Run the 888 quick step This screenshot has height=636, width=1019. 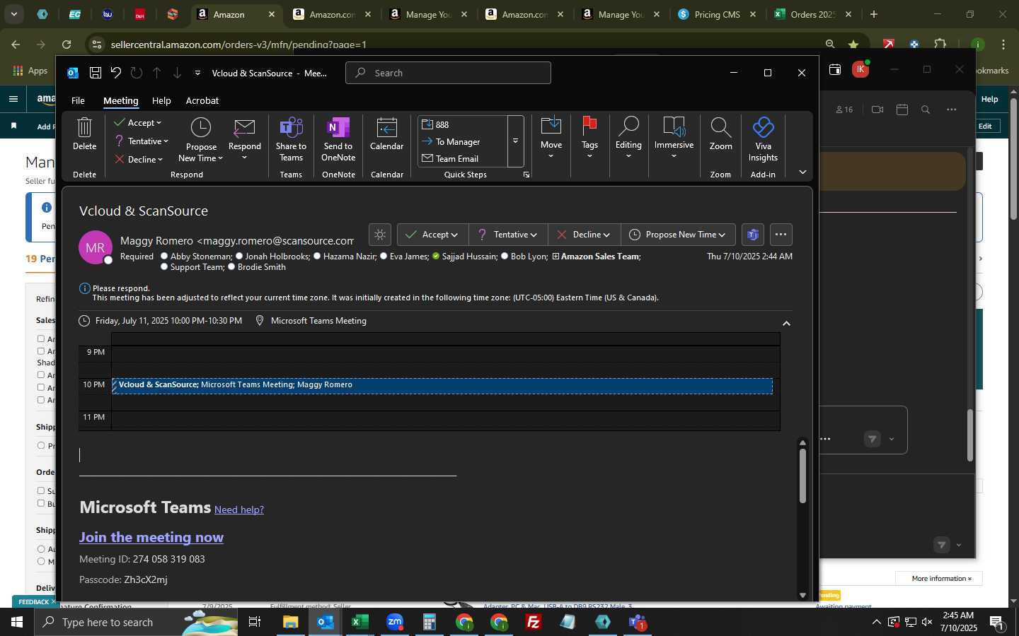click(x=462, y=124)
